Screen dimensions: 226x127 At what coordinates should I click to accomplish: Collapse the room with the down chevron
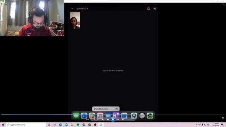pos(72,8)
